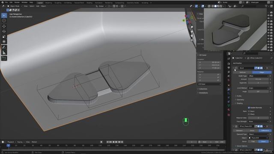Switch to rendered viewport shading
Viewport: 274px width, 154px height.
coord(221,6)
